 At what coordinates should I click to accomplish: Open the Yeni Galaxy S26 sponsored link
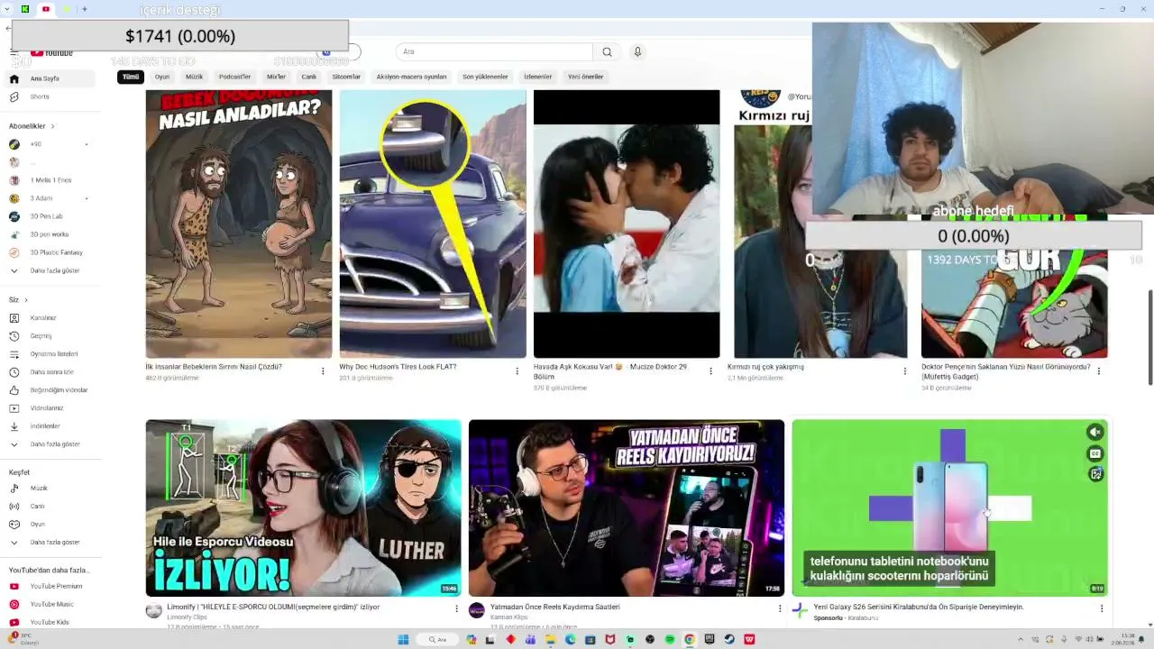pyautogui.click(x=919, y=608)
